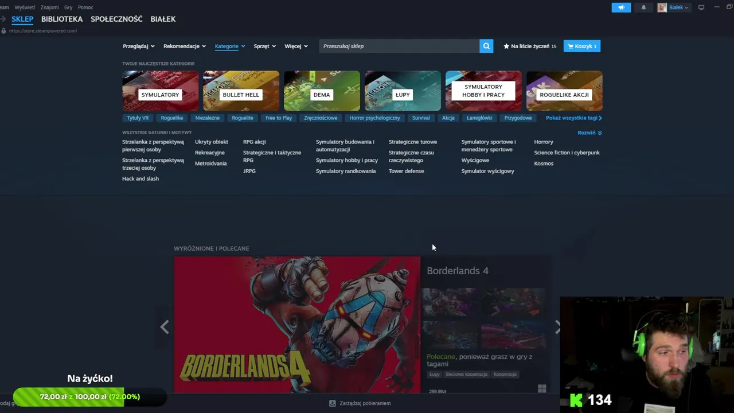Open the Gry menu
Image resolution: width=734 pixels, height=413 pixels.
click(x=68, y=7)
